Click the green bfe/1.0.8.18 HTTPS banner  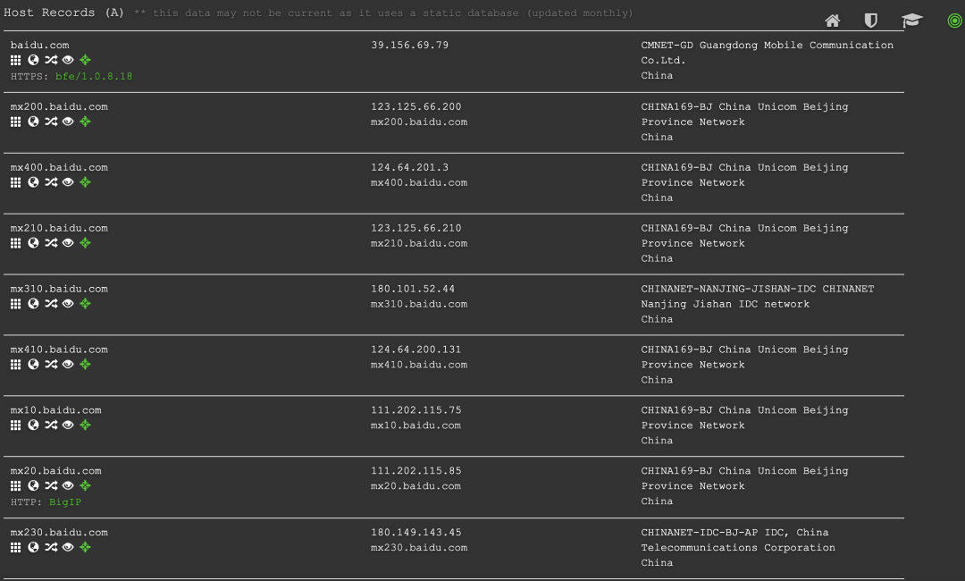coord(94,76)
